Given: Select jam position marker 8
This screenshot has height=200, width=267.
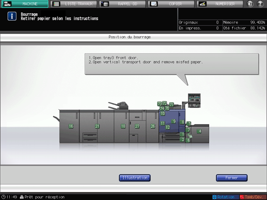Looking at the screenshot, I should pos(182,122).
